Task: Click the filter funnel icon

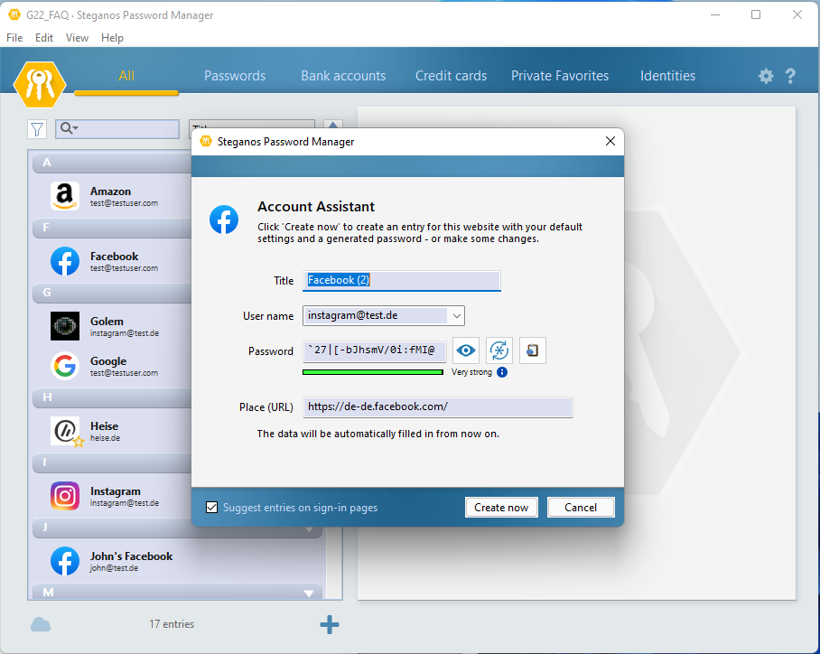Action: tap(37, 129)
